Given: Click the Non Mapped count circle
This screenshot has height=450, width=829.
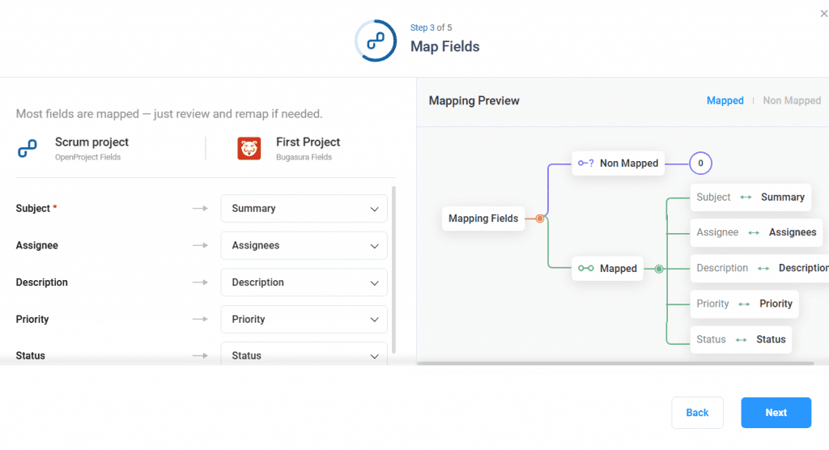Looking at the screenshot, I should click(x=700, y=163).
